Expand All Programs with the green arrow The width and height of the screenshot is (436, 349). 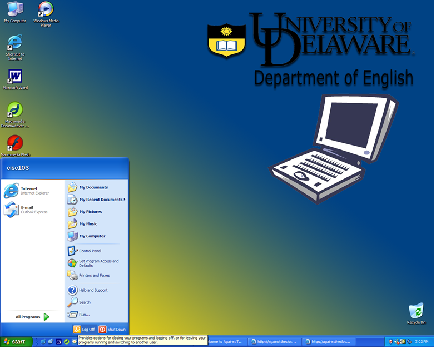coord(47,317)
